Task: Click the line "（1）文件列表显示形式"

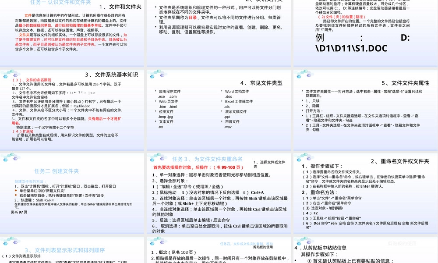Action: click(x=21, y=256)
